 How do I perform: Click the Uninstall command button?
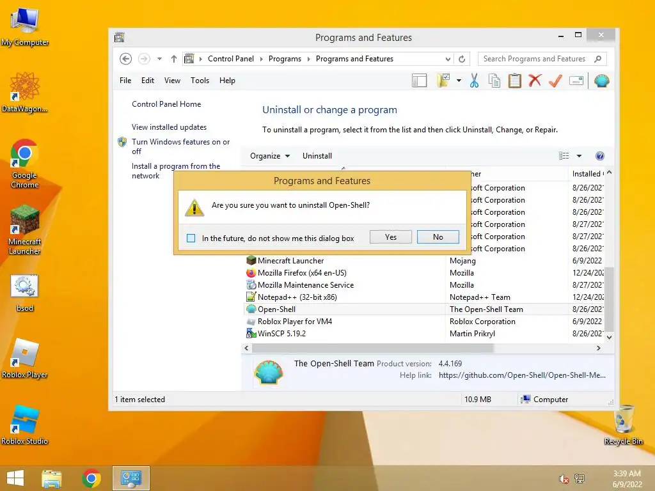[x=317, y=156]
